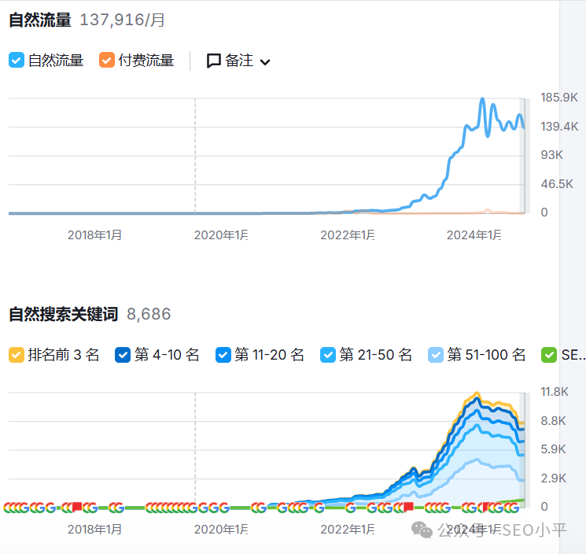
Task: Toggle the 第 11-20 名 checkbox
Action: click(x=223, y=355)
